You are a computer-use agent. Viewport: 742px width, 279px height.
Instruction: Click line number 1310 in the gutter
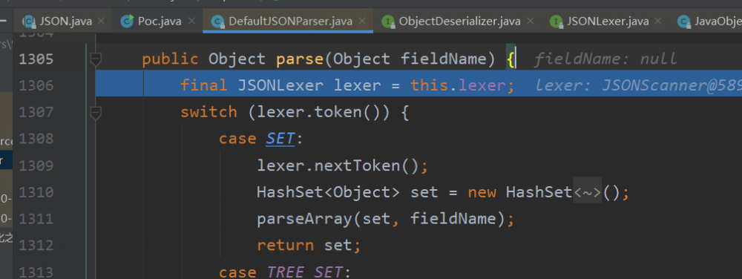36,192
